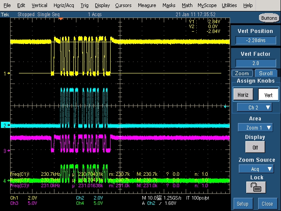The height and width of the screenshot is (211, 281).
Task: Click the Close button in zoom panel
Action: coord(267,204)
